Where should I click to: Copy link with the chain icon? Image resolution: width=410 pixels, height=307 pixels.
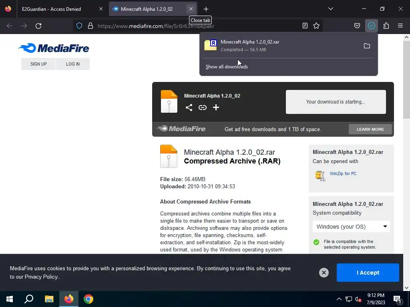[202, 108]
